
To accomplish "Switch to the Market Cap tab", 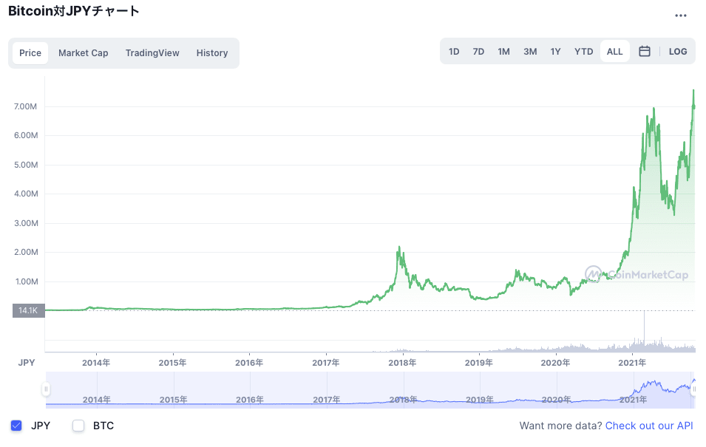I will coord(84,52).
